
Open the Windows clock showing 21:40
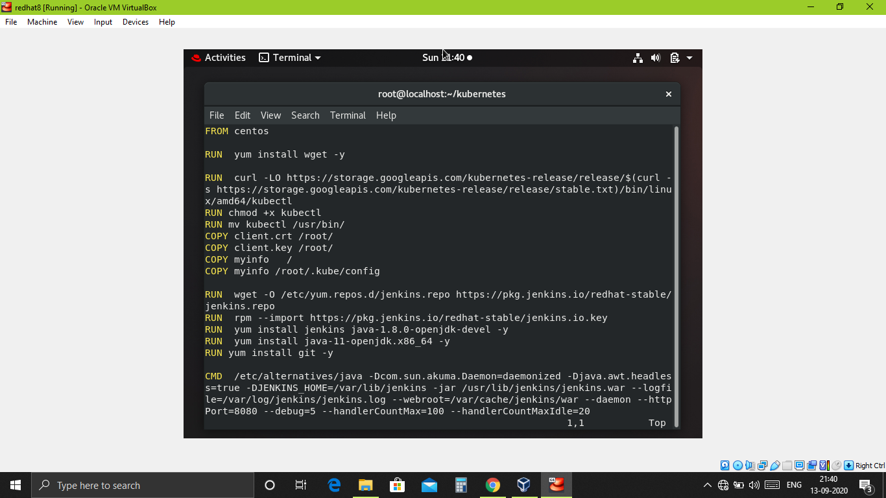point(828,485)
